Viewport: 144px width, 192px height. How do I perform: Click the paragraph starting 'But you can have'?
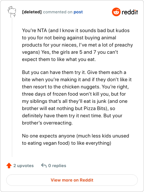click(x=77, y=97)
